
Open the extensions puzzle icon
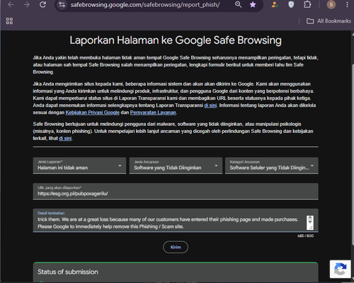click(307, 4)
